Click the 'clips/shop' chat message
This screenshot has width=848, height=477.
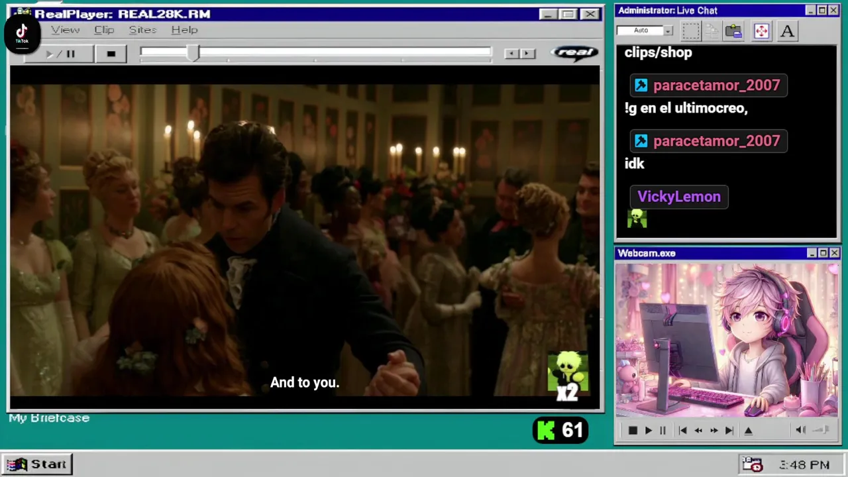(x=658, y=52)
